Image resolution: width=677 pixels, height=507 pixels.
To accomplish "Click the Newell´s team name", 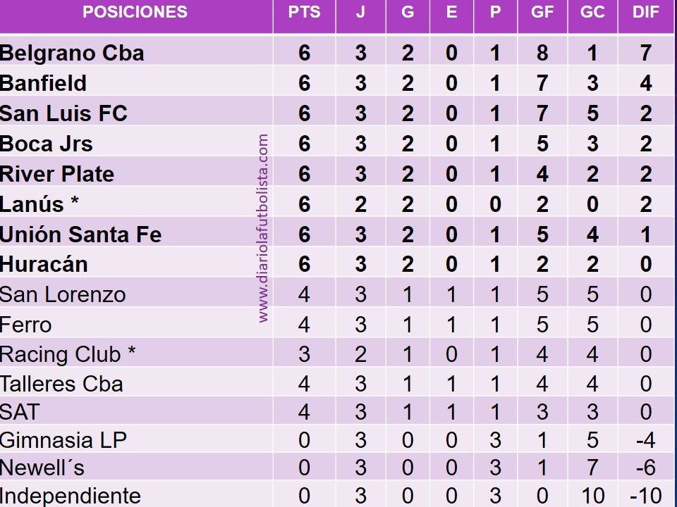I will pyautogui.click(x=42, y=468).
